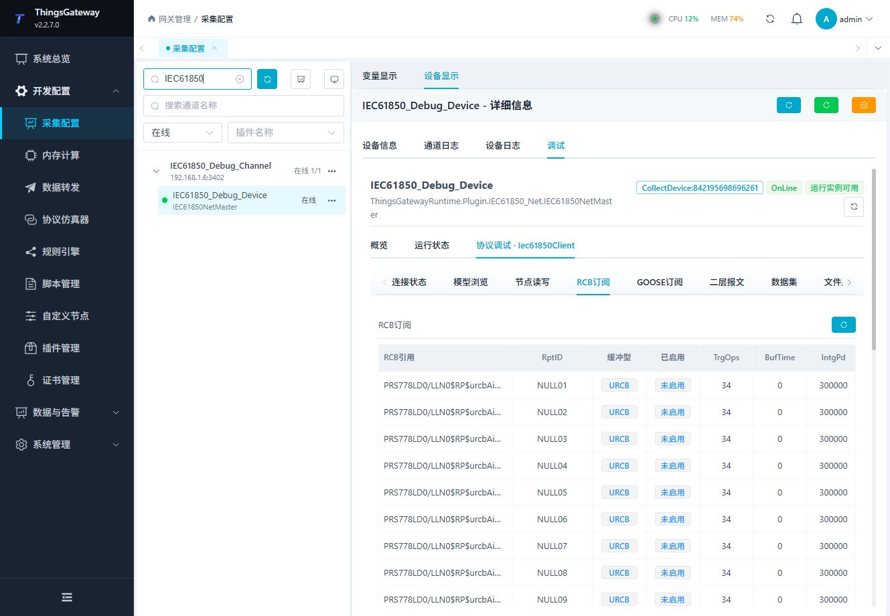Open the notifications bell

[797, 19]
